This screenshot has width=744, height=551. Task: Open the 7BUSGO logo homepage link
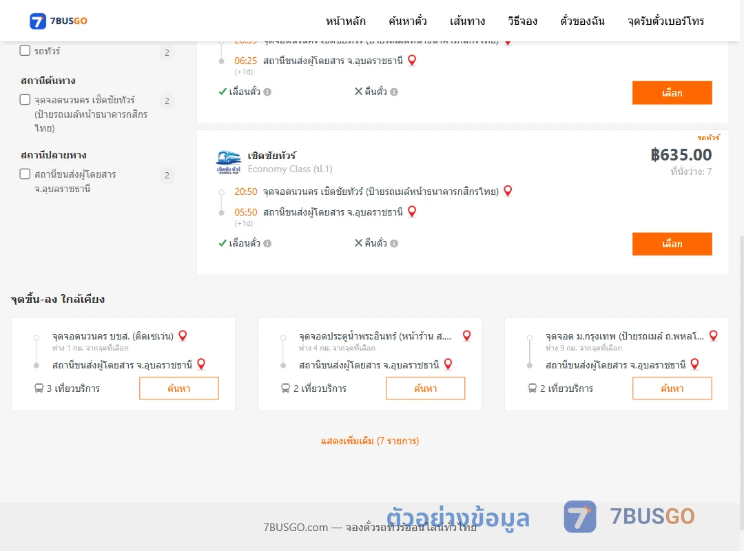click(x=59, y=21)
